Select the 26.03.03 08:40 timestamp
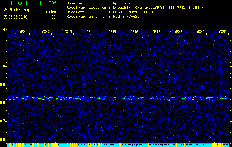 17,17
